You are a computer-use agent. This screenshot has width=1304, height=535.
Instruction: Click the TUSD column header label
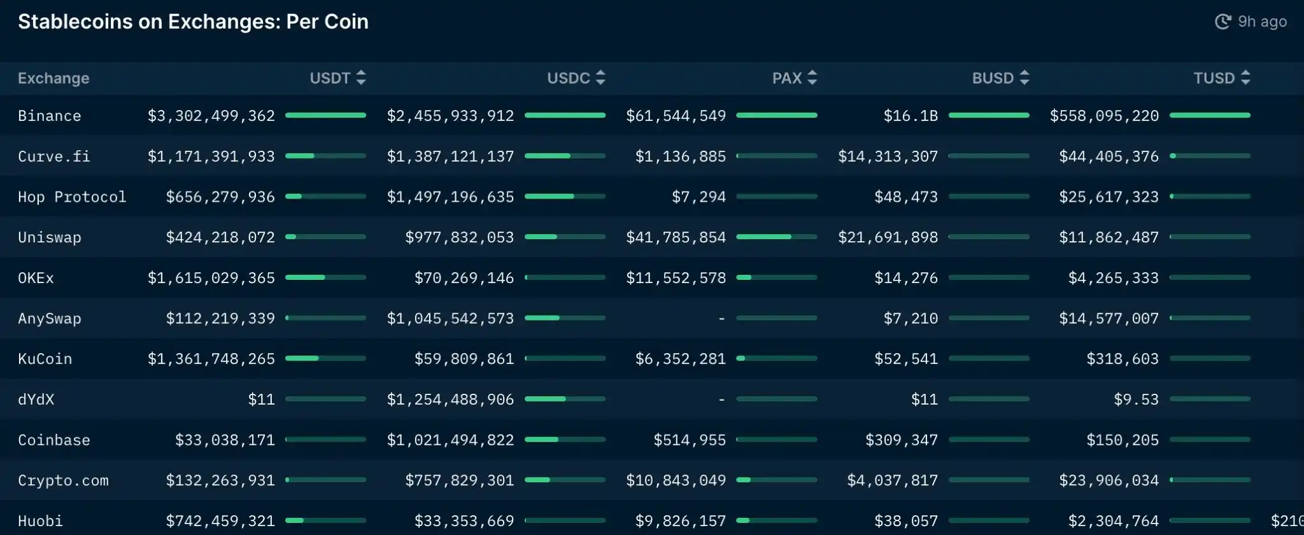[1214, 78]
